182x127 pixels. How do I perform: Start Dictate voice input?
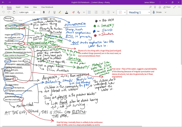(x=158, y=12)
